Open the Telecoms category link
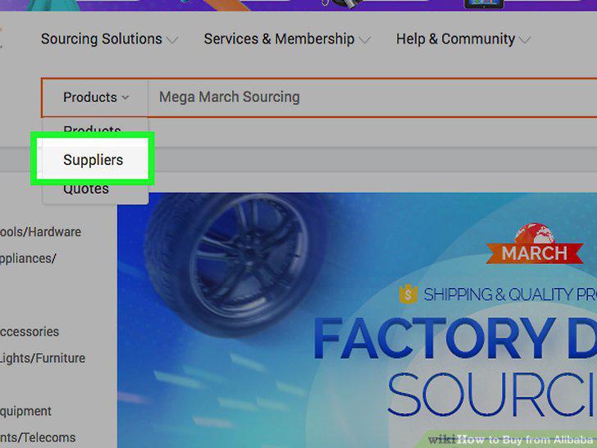Viewport: 597px width, 448px height. (38, 437)
